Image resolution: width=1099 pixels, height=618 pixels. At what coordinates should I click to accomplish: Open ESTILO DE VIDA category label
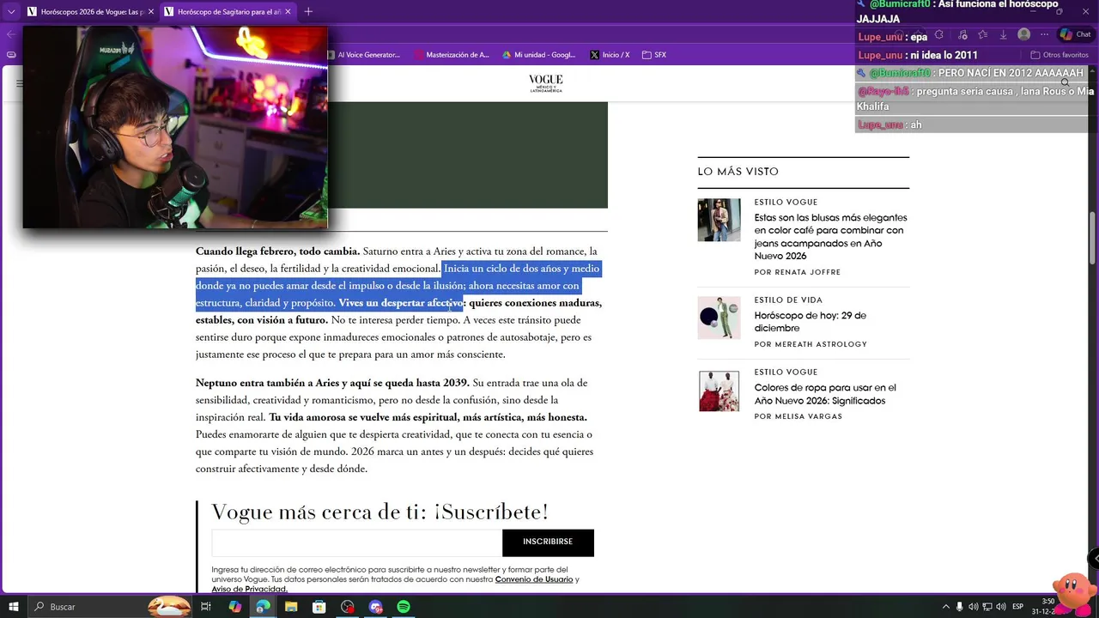(x=788, y=300)
